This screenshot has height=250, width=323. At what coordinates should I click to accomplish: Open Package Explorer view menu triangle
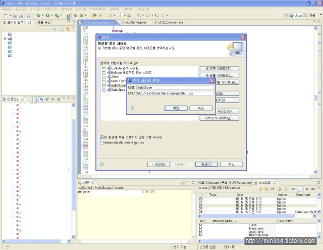(73, 28)
